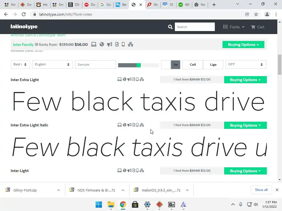Open the Best sample text dropdown

(20, 64)
